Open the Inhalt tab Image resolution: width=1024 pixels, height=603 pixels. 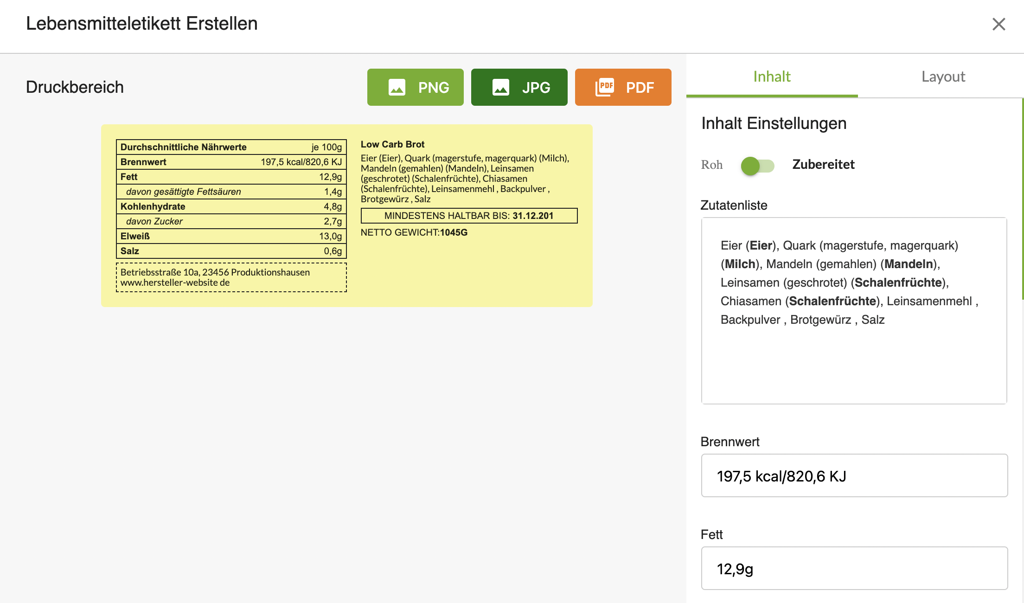point(772,77)
